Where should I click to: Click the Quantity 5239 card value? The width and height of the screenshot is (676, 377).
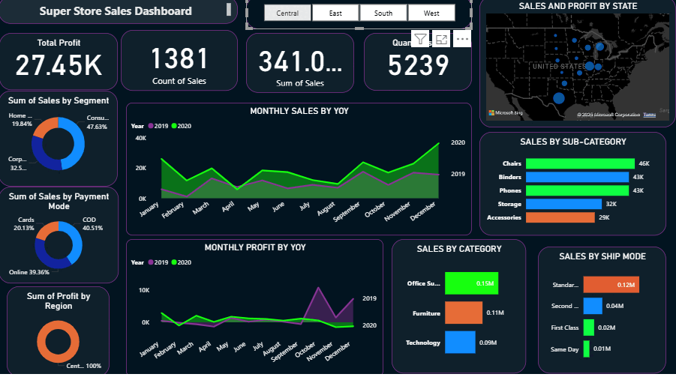(x=418, y=65)
